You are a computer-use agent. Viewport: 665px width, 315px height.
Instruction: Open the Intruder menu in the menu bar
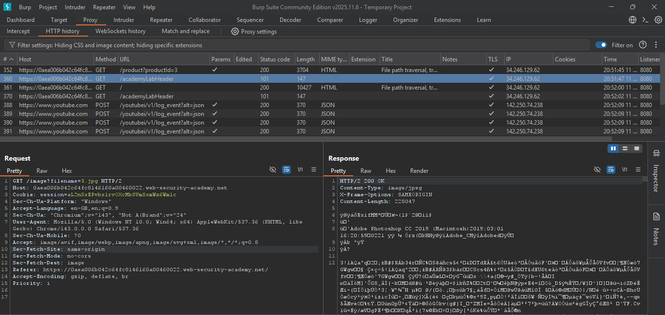click(x=75, y=7)
